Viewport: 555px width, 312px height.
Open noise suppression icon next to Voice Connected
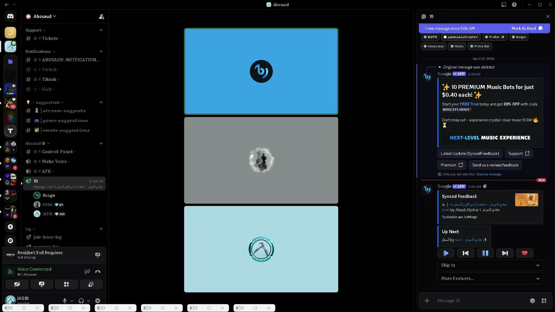click(87, 272)
